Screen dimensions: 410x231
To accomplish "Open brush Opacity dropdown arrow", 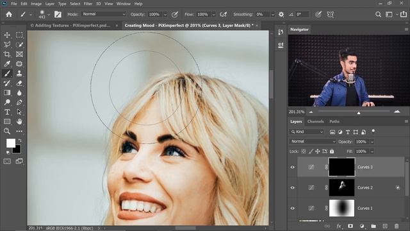I will [x=165, y=14].
